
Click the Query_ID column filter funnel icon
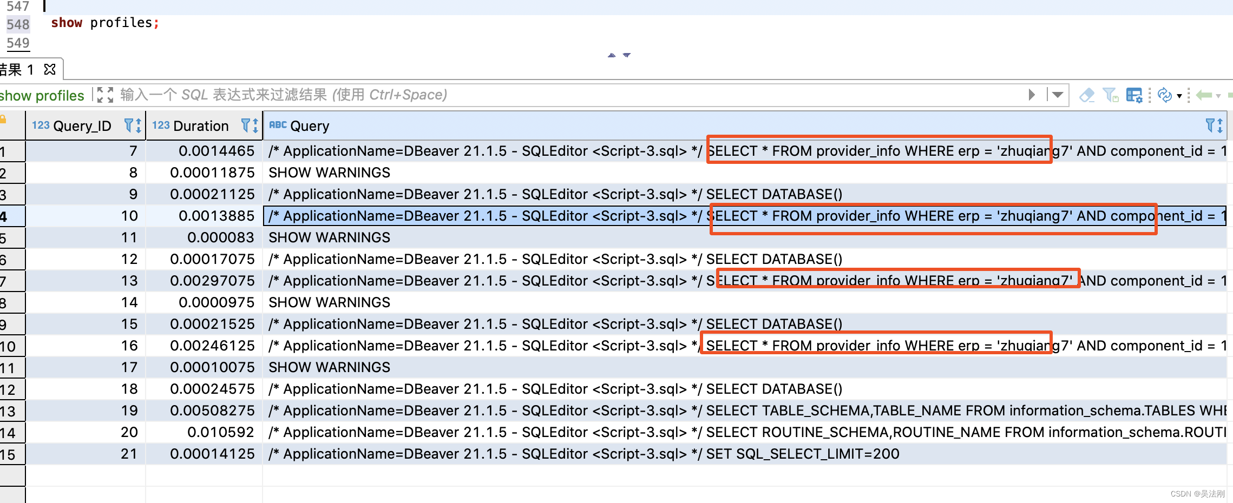pyautogui.click(x=129, y=125)
